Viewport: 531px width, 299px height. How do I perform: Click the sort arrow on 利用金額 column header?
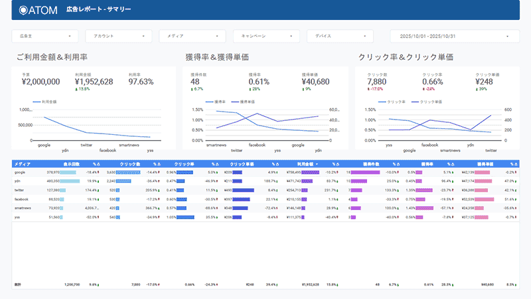click(317, 163)
